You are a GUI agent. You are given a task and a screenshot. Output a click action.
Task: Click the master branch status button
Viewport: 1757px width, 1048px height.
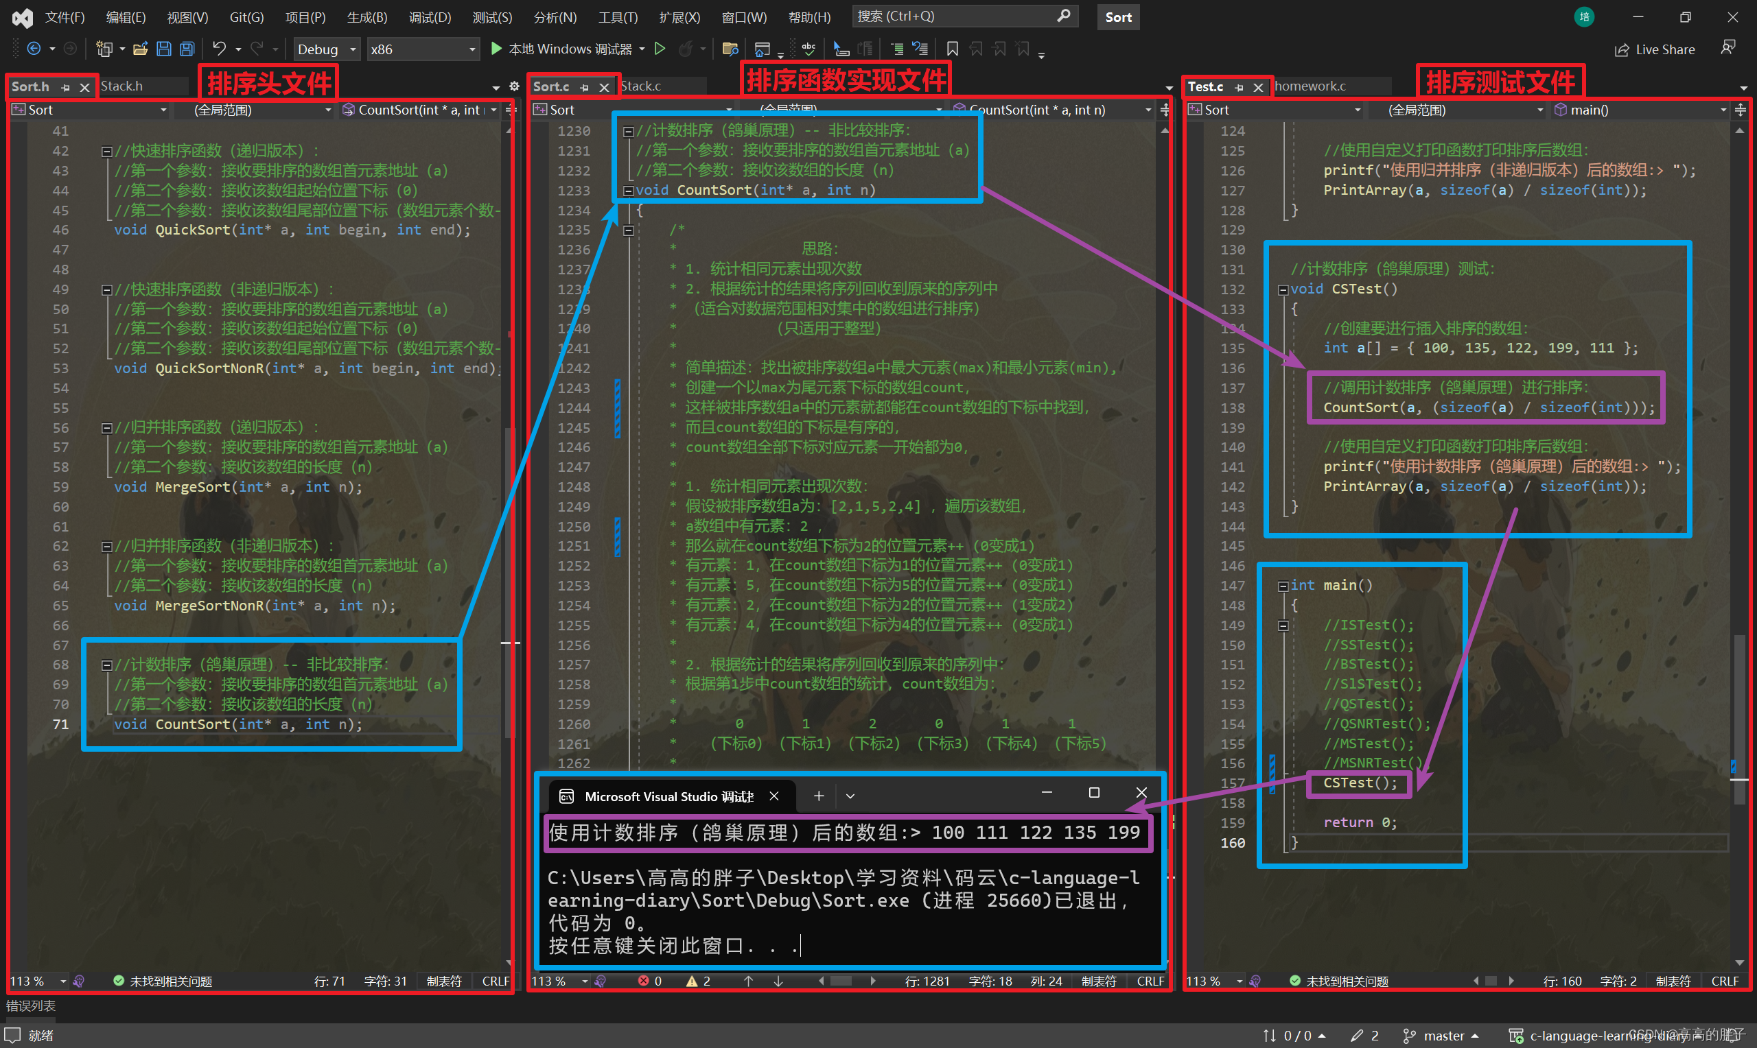click(x=1441, y=1035)
